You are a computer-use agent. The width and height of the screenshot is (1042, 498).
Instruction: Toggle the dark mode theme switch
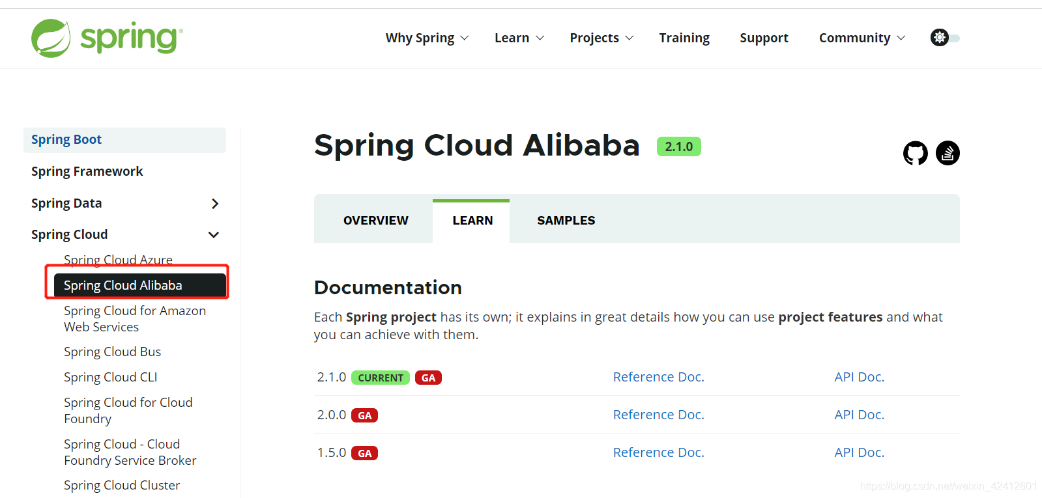(x=945, y=38)
